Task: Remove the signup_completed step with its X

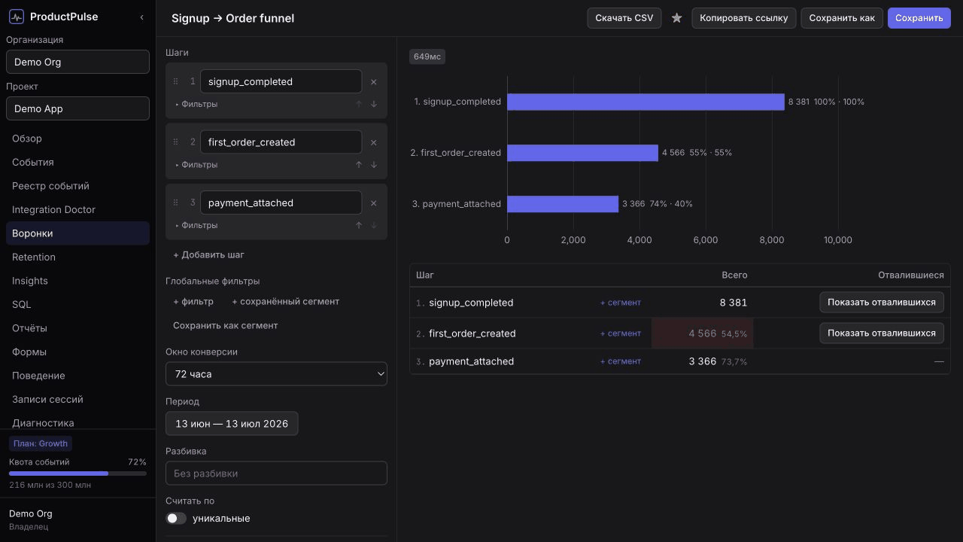Action: point(374,82)
